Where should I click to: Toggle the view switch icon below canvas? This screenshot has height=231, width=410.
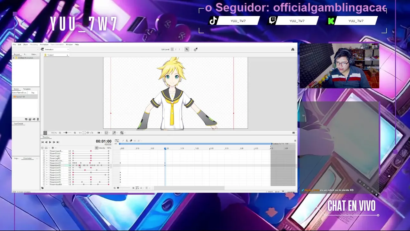99,133
